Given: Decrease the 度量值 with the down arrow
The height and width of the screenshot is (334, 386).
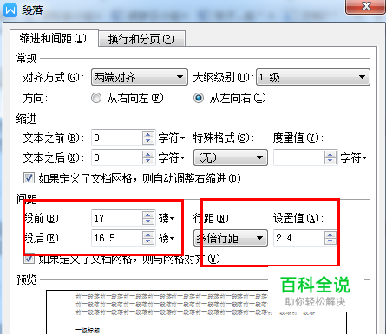Looking at the screenshot, I should [x=330, y=161].
